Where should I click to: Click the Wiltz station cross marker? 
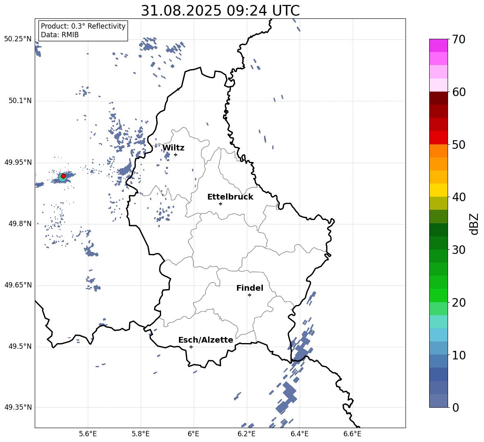pyautogui.click(x=176, y=155)
